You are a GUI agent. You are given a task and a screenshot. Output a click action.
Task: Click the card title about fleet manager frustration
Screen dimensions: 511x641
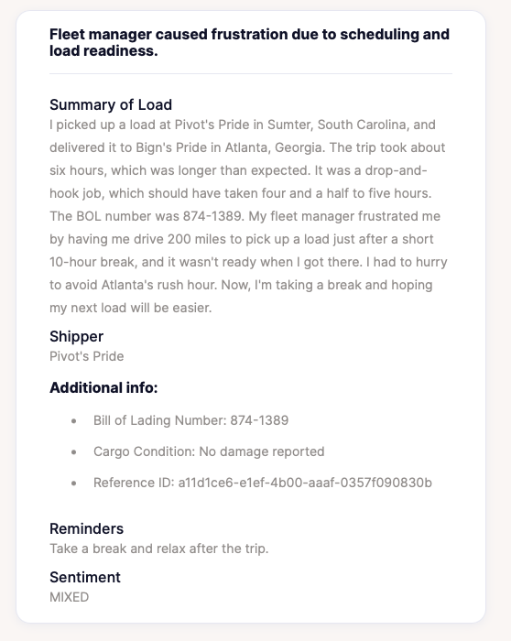(249, 42)
